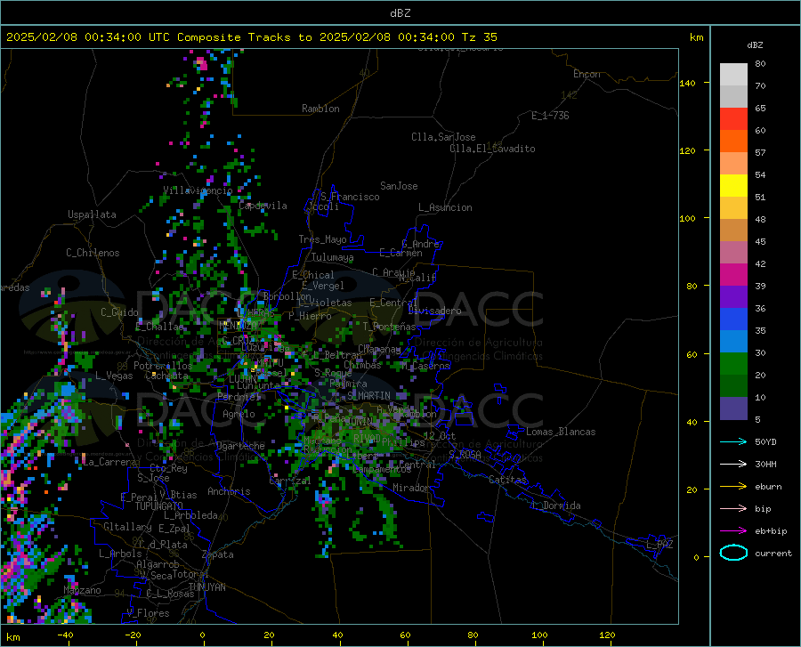The height and width of the screenshot is (647, 801).
Task: Click the pink arrow icon for bip
Action: [x=733, y=508]
